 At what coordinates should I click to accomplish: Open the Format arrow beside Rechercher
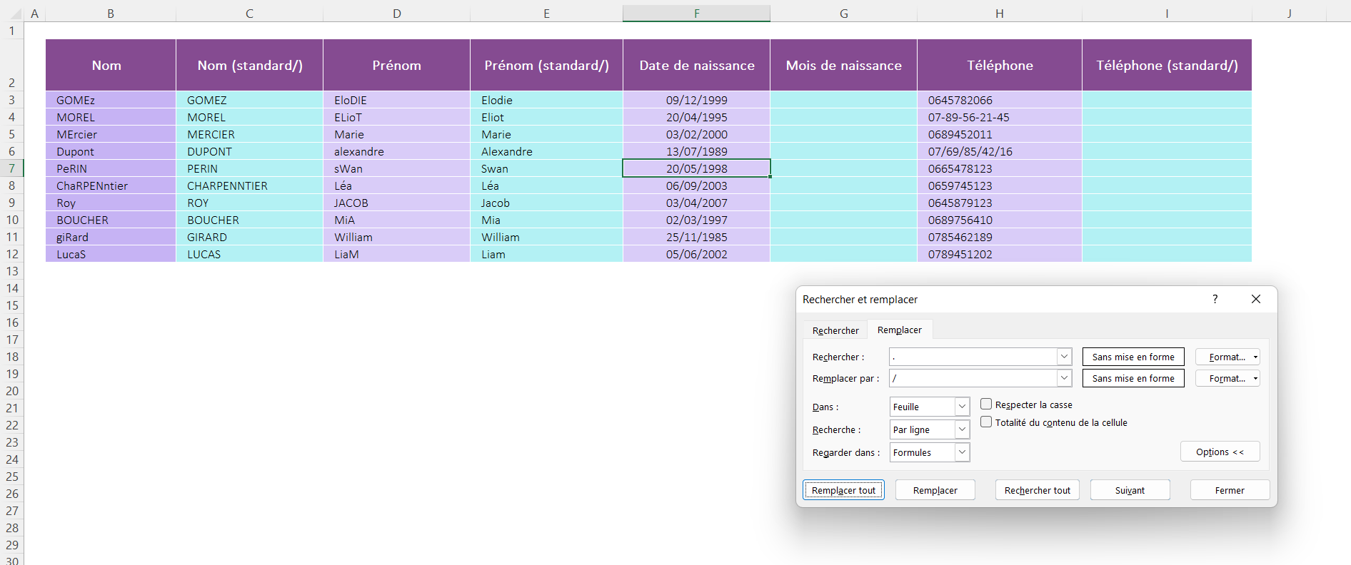(x=1255, y=357)
